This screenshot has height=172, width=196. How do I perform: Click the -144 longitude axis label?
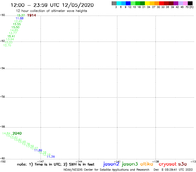79,162
